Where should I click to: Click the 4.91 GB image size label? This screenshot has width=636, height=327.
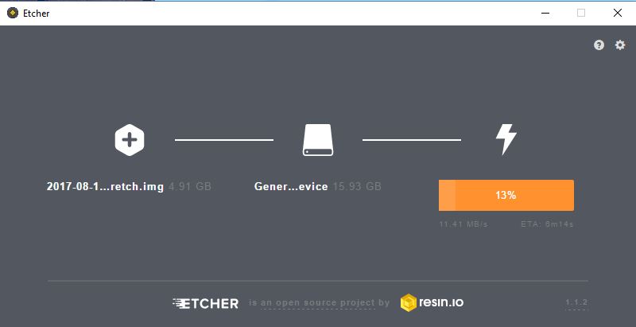pyautogui.click(x=190, y=187)
